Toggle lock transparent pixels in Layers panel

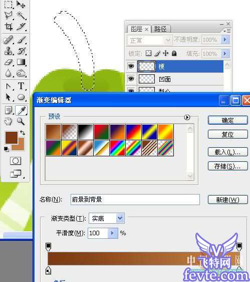(148, 53)
